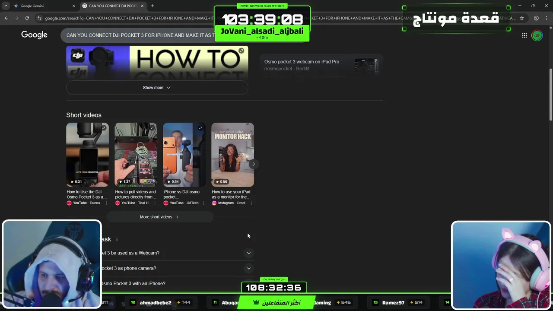Viewport: 553px width, 311px height.
Task: Close the CAN YOU CONNECT DJI tab
Action: [142, 6]
